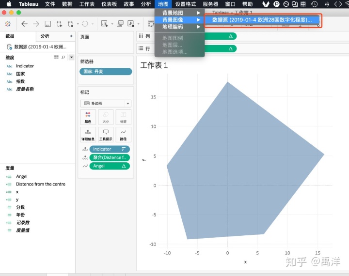Select the x measure field

coord(17,192)
